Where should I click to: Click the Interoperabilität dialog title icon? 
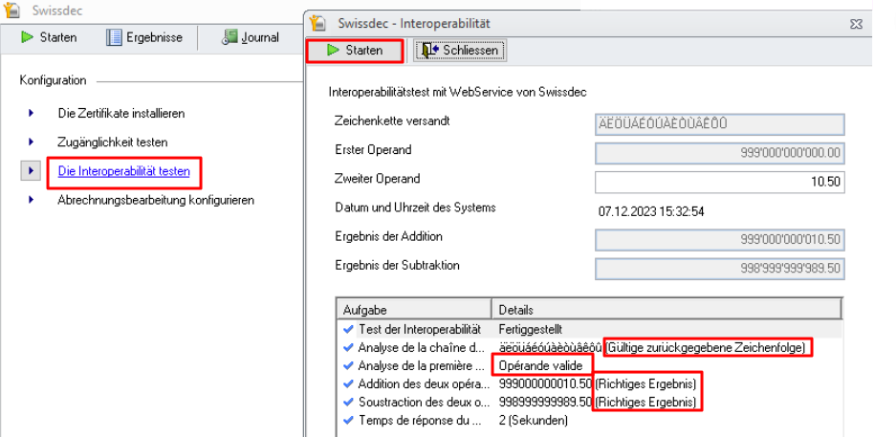coord(317,23)
